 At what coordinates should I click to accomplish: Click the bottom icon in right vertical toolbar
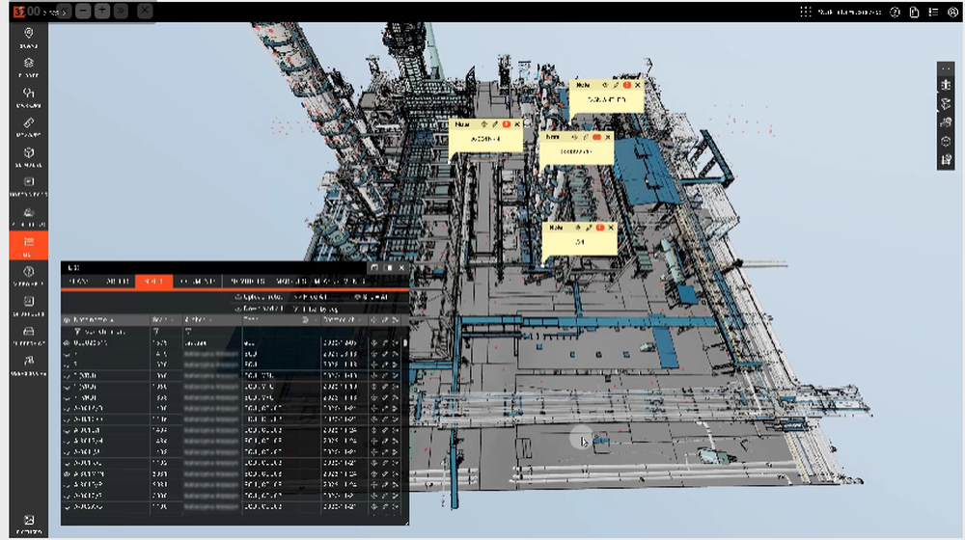pyautogui.click(x=946, y=160)
